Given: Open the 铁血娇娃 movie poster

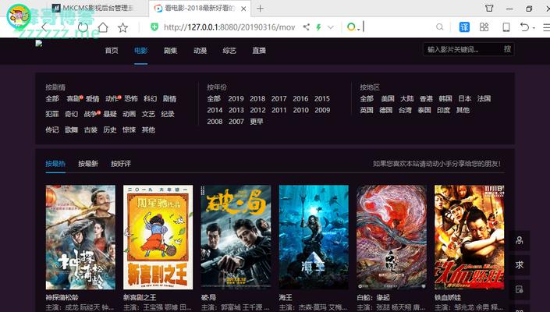Looking at the screenshot, I should point(470,237).
